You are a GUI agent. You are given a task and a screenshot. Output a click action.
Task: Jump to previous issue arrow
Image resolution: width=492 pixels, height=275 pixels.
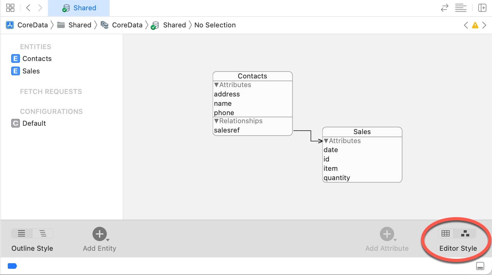(x=466, y=25)
